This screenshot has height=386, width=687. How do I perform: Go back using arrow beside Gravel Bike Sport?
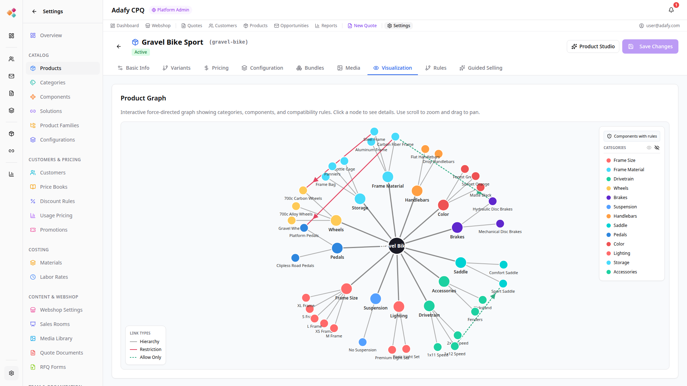point(119,46)
